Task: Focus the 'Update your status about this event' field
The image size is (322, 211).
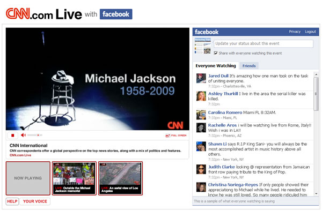Action: pyautogui.click(x=264, y=43)
